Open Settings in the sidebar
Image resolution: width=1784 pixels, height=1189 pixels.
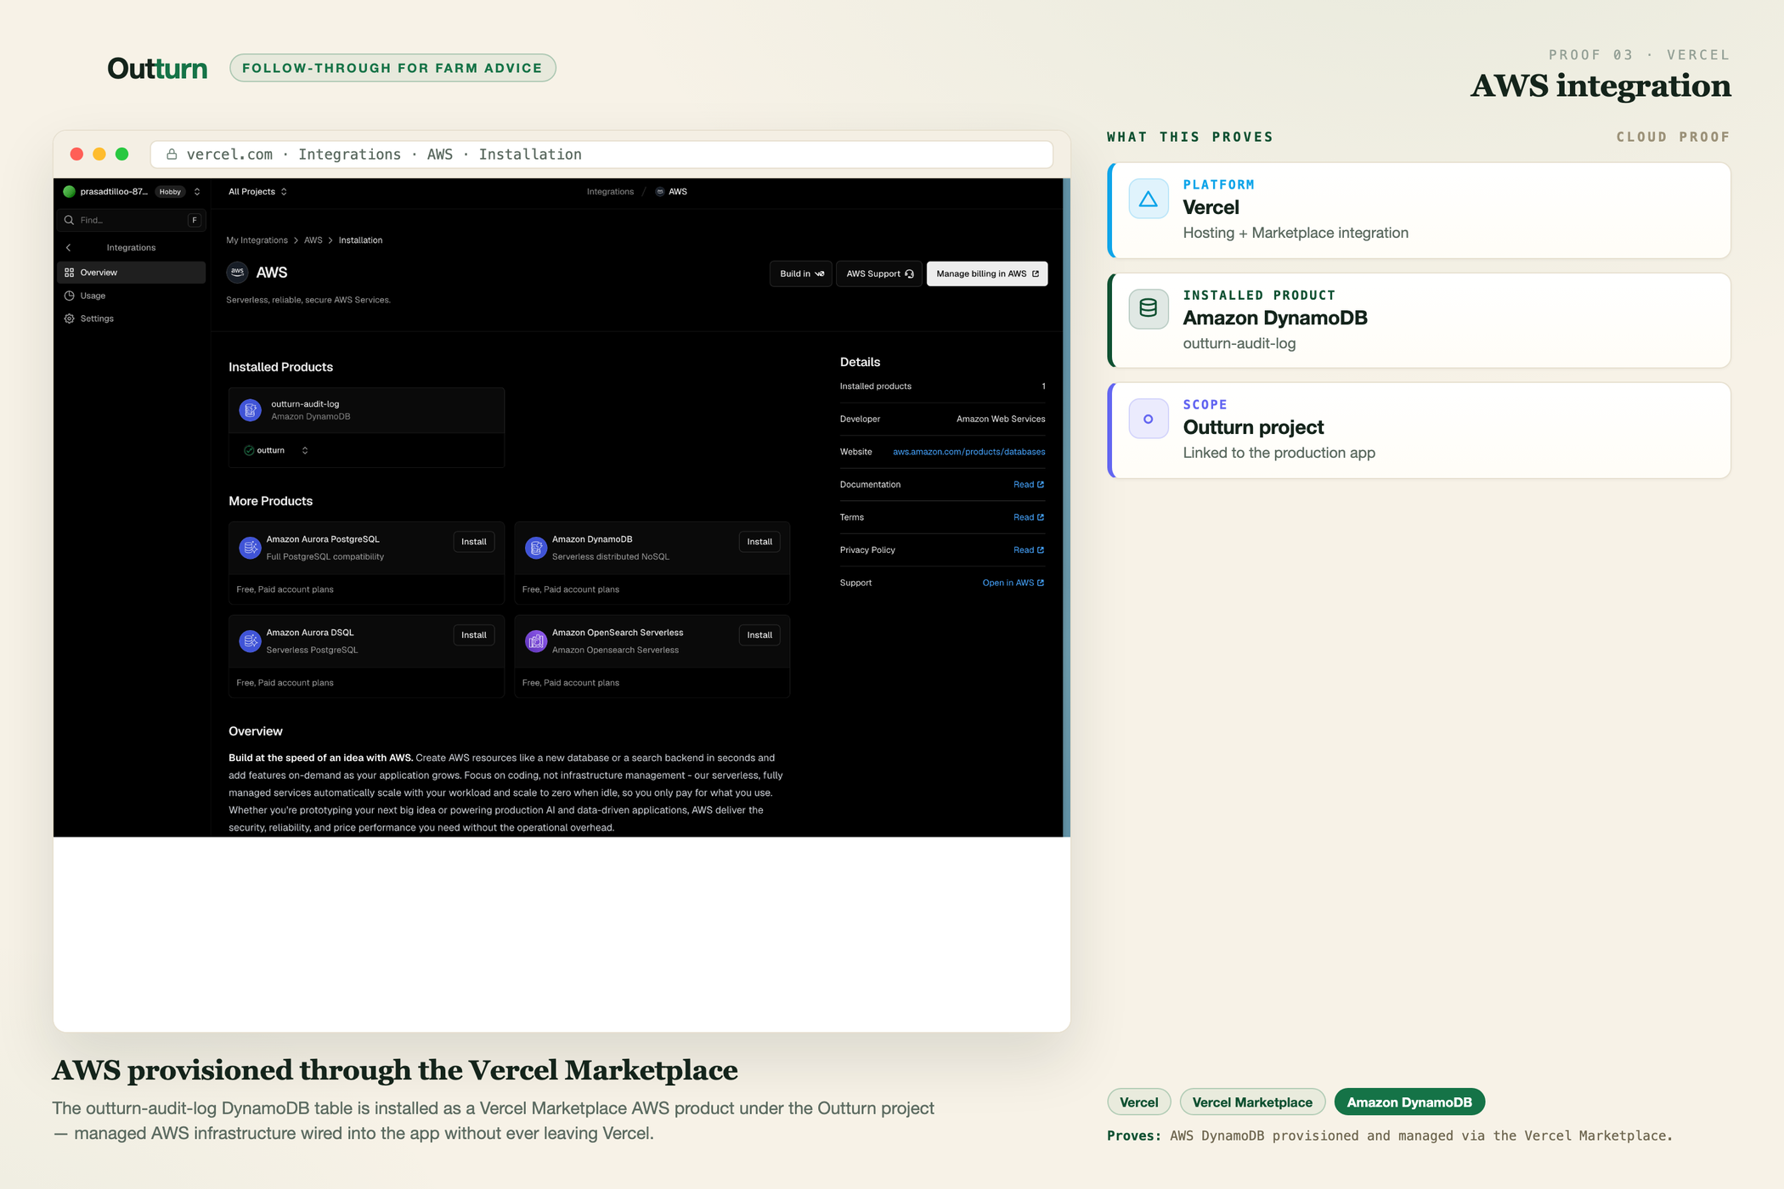pyautogui.click(x=132, y=318)
